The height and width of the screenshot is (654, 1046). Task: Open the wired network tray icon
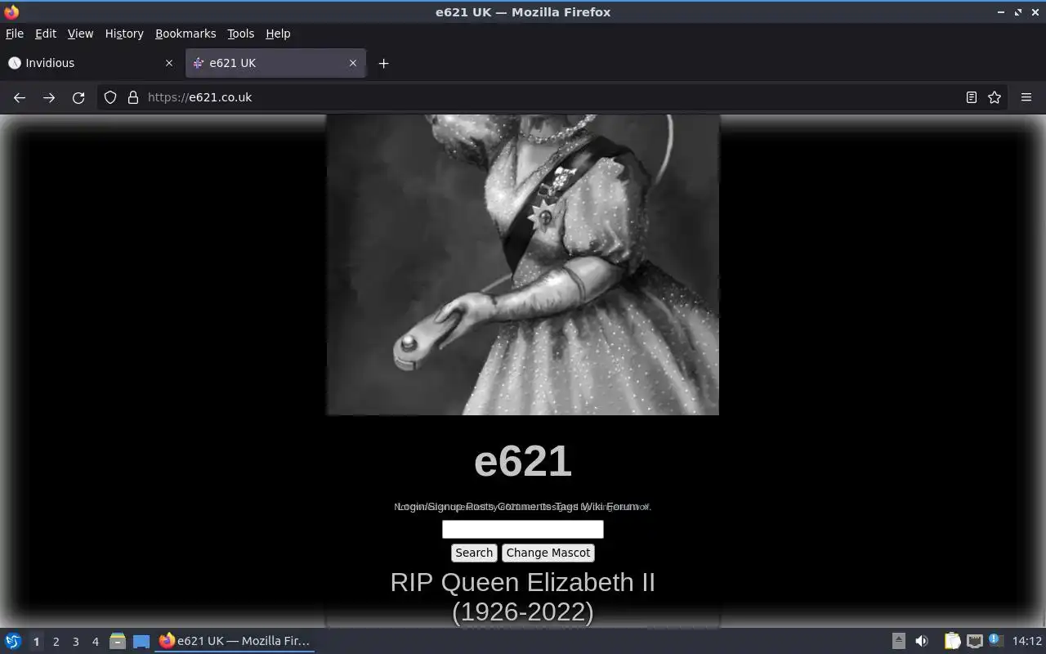974,641
